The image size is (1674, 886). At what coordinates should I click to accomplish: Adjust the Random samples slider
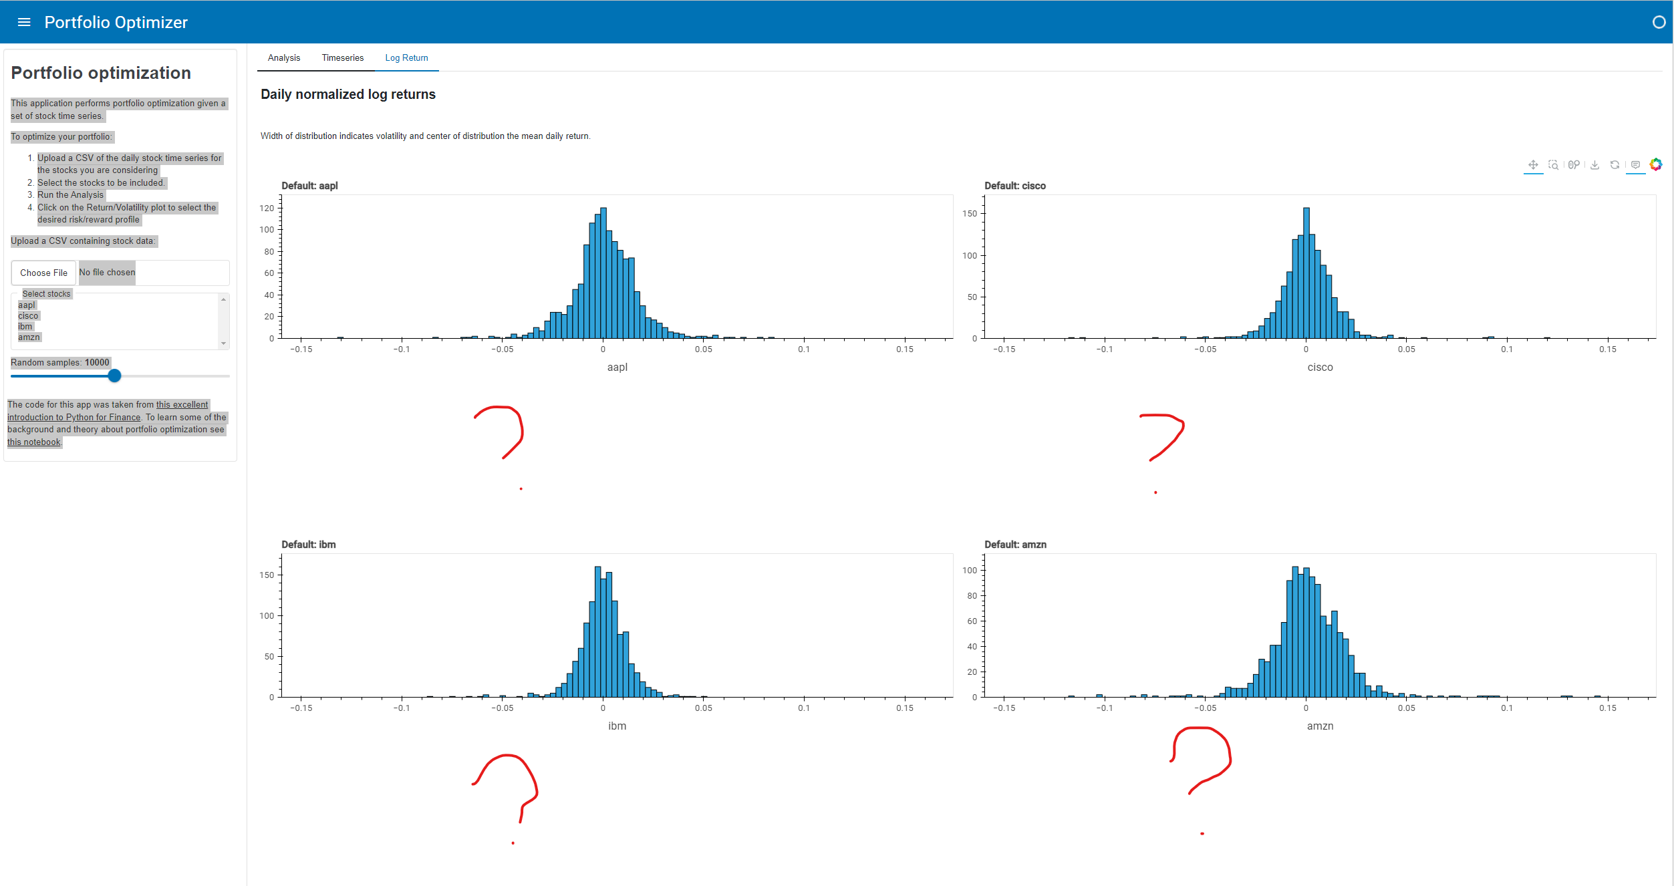(x=114, y=376)
